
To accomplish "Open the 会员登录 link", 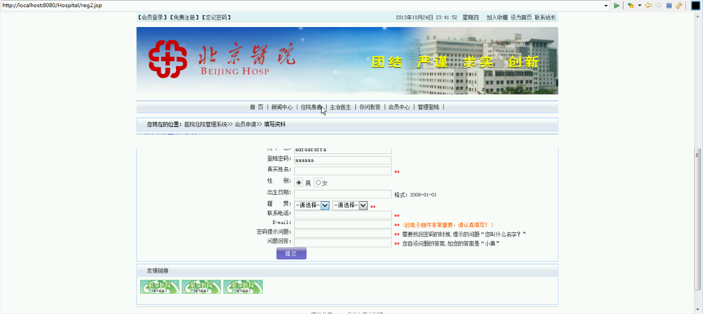I will click(x=153, y=18).
